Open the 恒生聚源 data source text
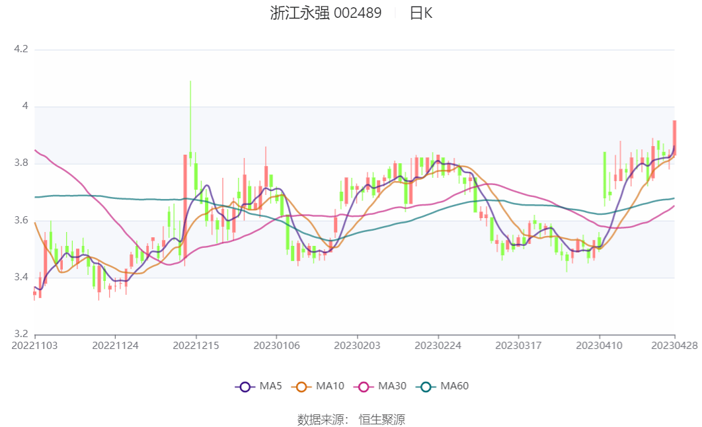This screenshot has height=427, width=702. coord(381,419)
